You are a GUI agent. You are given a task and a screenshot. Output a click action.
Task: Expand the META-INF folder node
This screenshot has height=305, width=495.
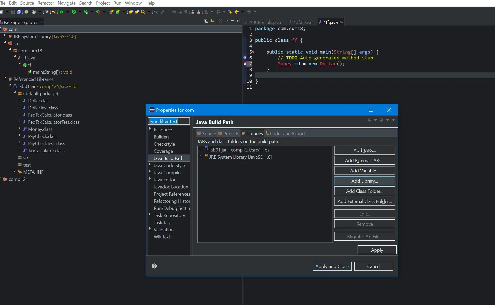tap(15, 171)
